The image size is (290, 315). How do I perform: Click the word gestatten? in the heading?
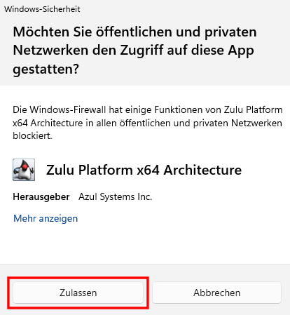click(46, 69)
